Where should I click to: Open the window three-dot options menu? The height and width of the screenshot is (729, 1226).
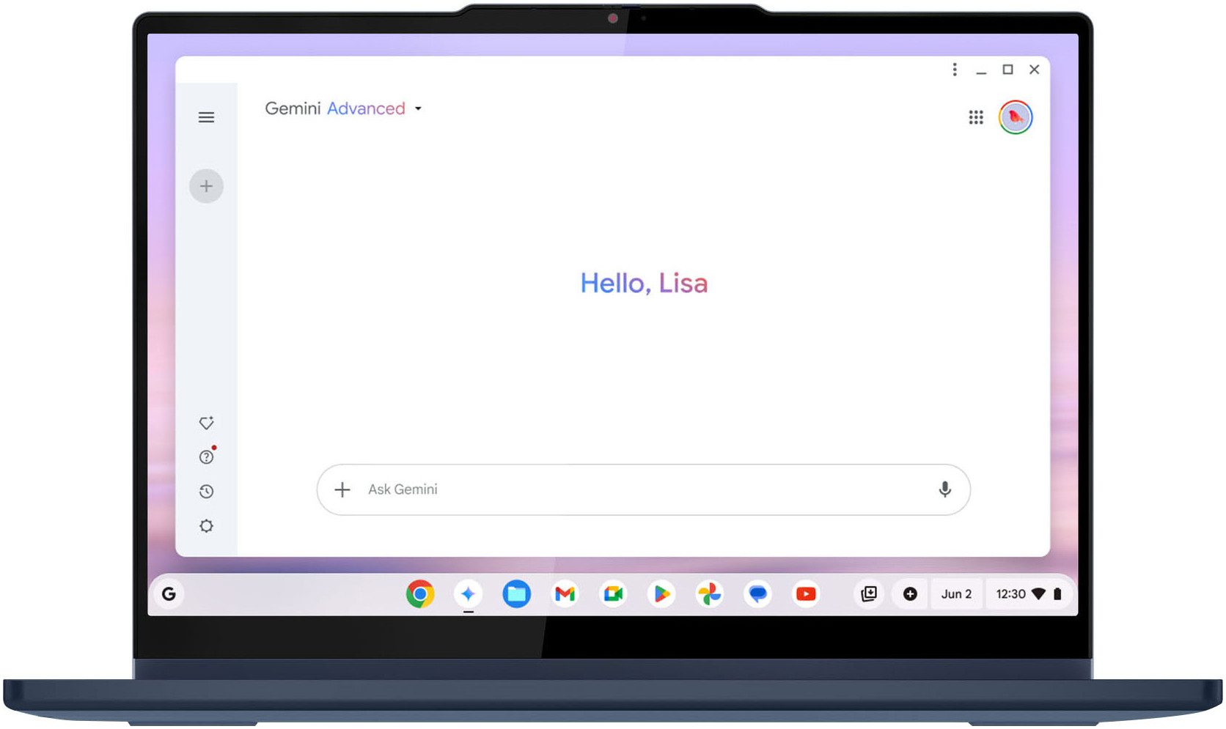click(954, 70)
